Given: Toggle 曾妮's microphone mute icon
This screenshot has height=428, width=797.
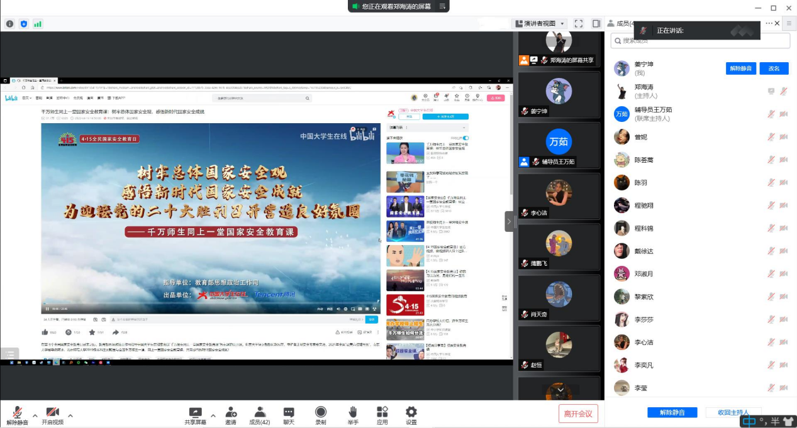Looking at the screenshot, I should (x=771, y=136).
